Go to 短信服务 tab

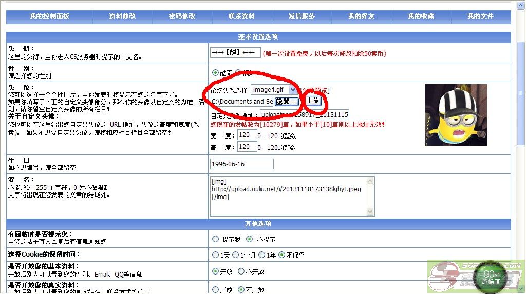point(302,16)
